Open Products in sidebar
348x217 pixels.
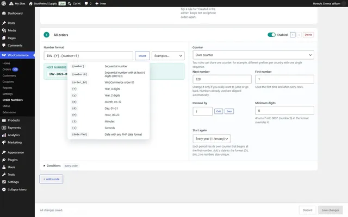click(x=17, y=120)
